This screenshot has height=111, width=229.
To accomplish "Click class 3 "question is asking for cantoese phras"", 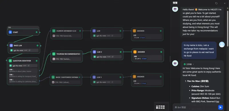I will [x=23, y=81].
